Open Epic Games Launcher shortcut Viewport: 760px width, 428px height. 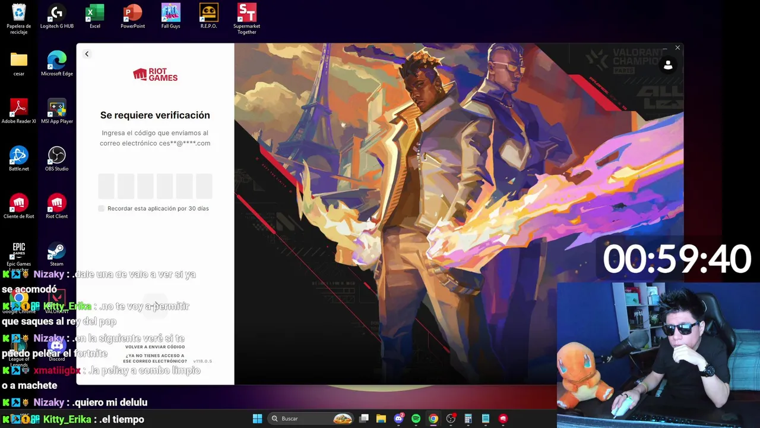[19, 256]
